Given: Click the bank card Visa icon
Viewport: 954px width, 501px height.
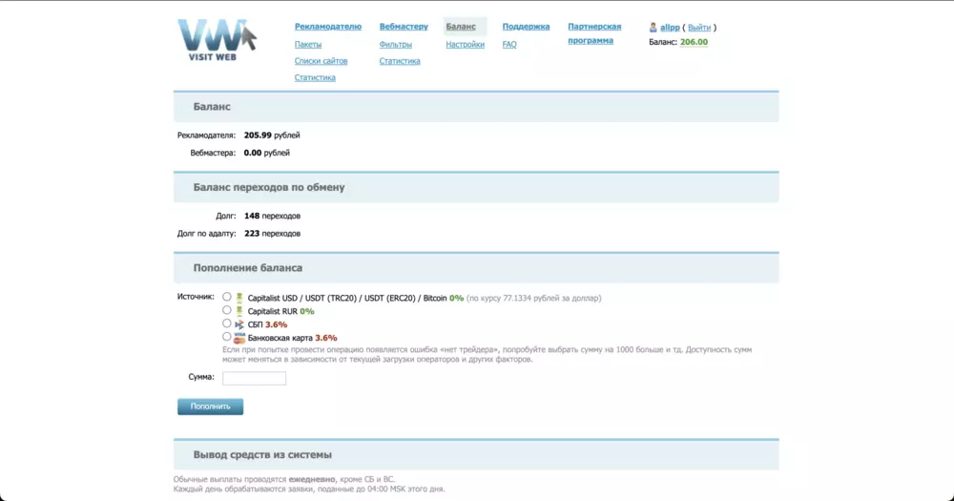Looking at the screenshot, I should (x=239, y=338).
